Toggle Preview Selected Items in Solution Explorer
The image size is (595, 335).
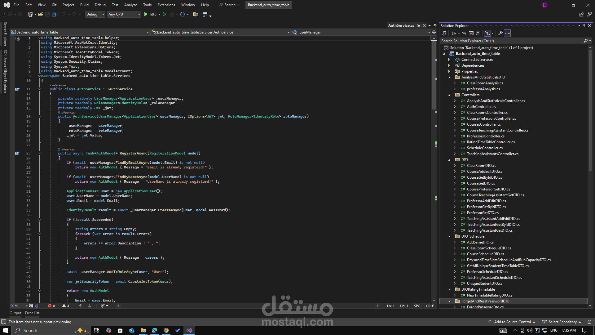(507, 33)
